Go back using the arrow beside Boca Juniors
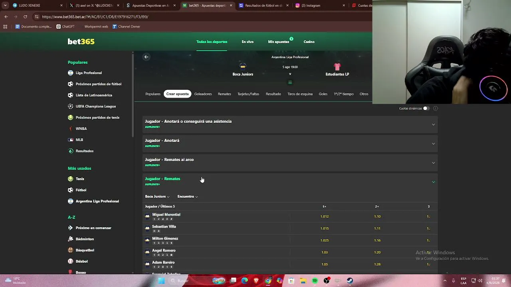This screenshot has width=511, height=287. [x=147, y=57]
